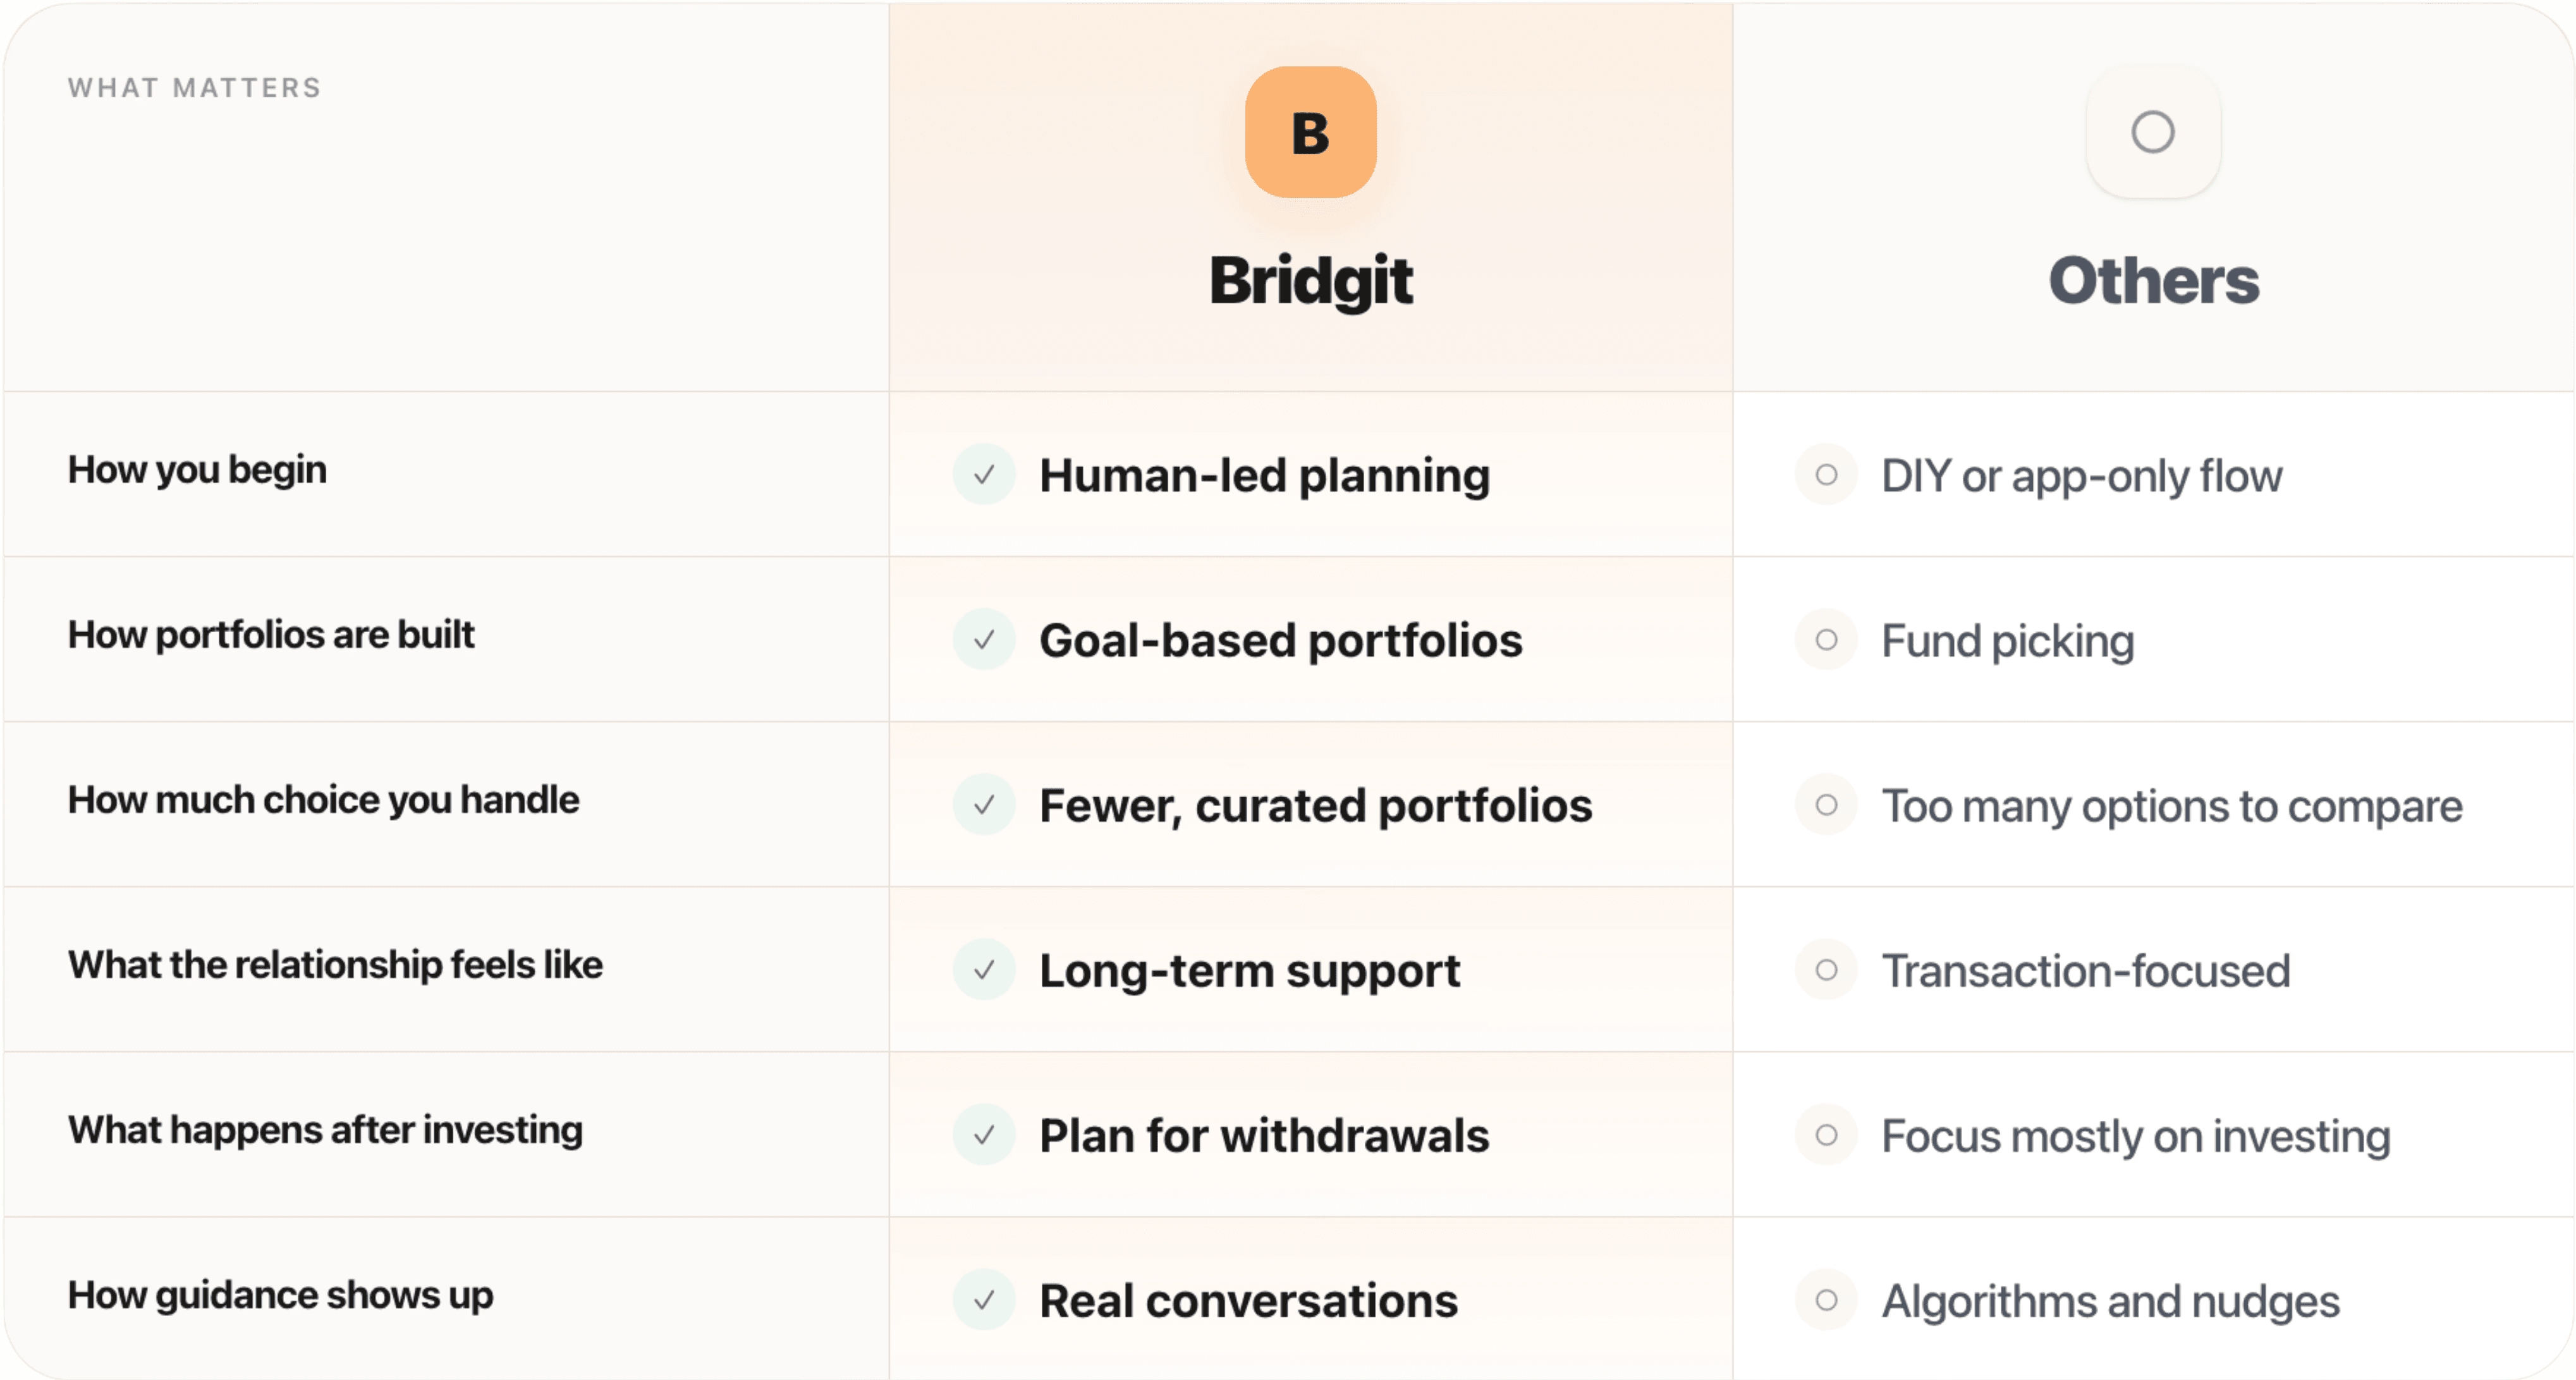Click the Real conversations text

(1248, 1300)
